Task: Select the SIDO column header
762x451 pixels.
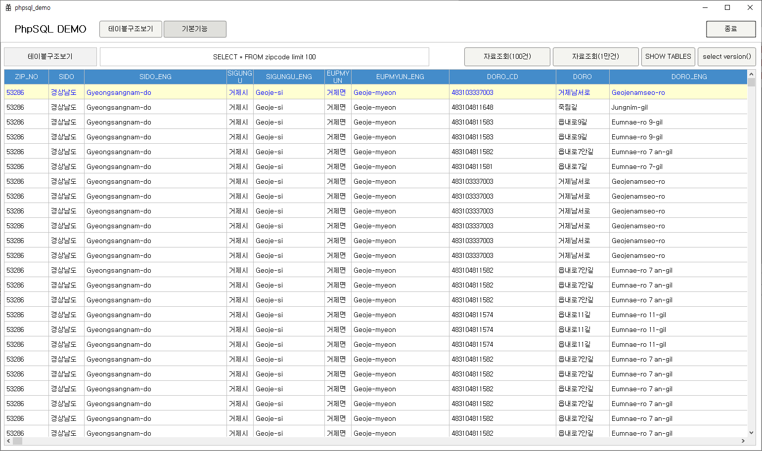Action: (x=66, y=77)
